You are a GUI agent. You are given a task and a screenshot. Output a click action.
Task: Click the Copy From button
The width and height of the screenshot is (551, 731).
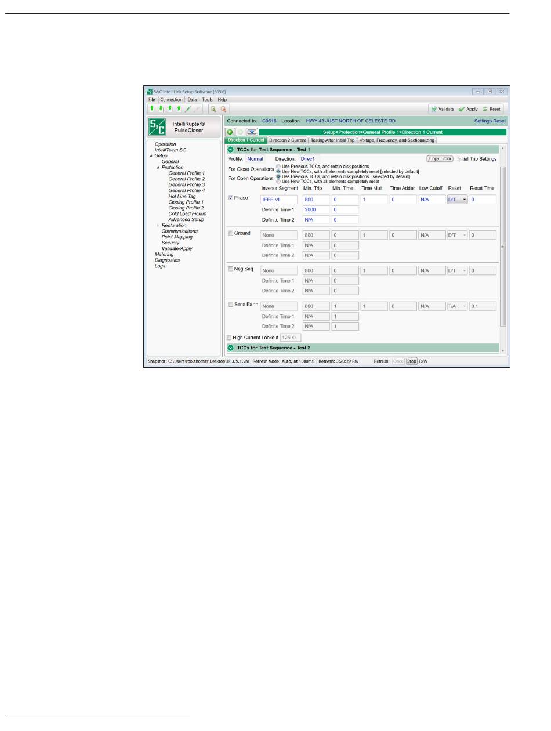point(440,158)
